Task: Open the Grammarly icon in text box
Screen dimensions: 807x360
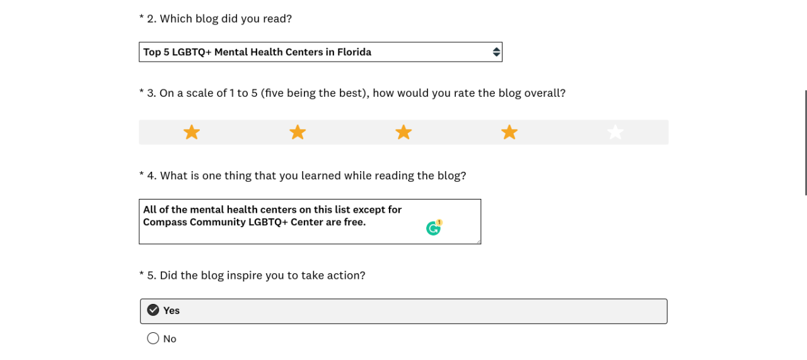Action: point(433,228)
